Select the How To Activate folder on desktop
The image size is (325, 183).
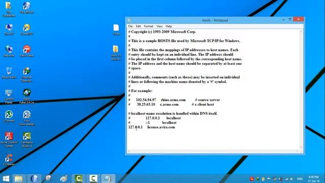coord(116,53)
